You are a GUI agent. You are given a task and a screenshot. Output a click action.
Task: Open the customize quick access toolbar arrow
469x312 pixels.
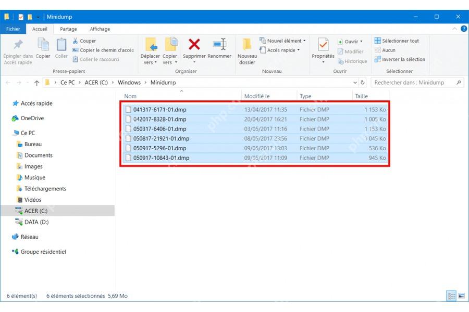coord(38,17)
